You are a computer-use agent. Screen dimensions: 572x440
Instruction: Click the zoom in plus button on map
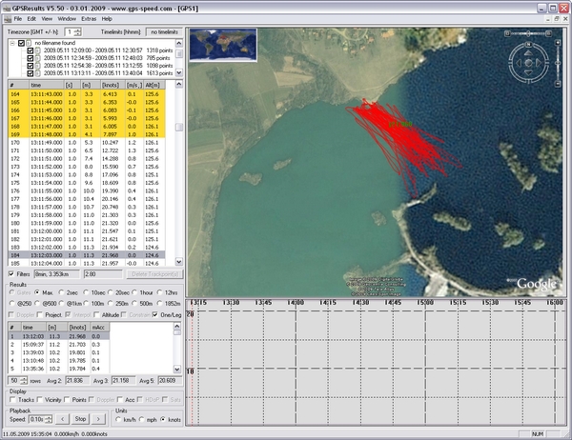pyautogui.click(x=558, y=43)
